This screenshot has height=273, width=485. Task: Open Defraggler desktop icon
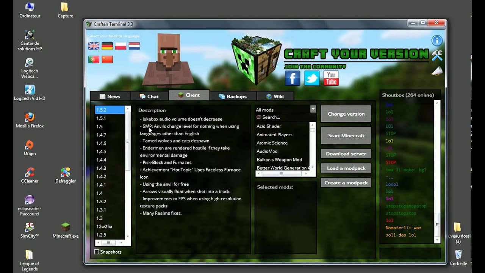pos(65,176)
